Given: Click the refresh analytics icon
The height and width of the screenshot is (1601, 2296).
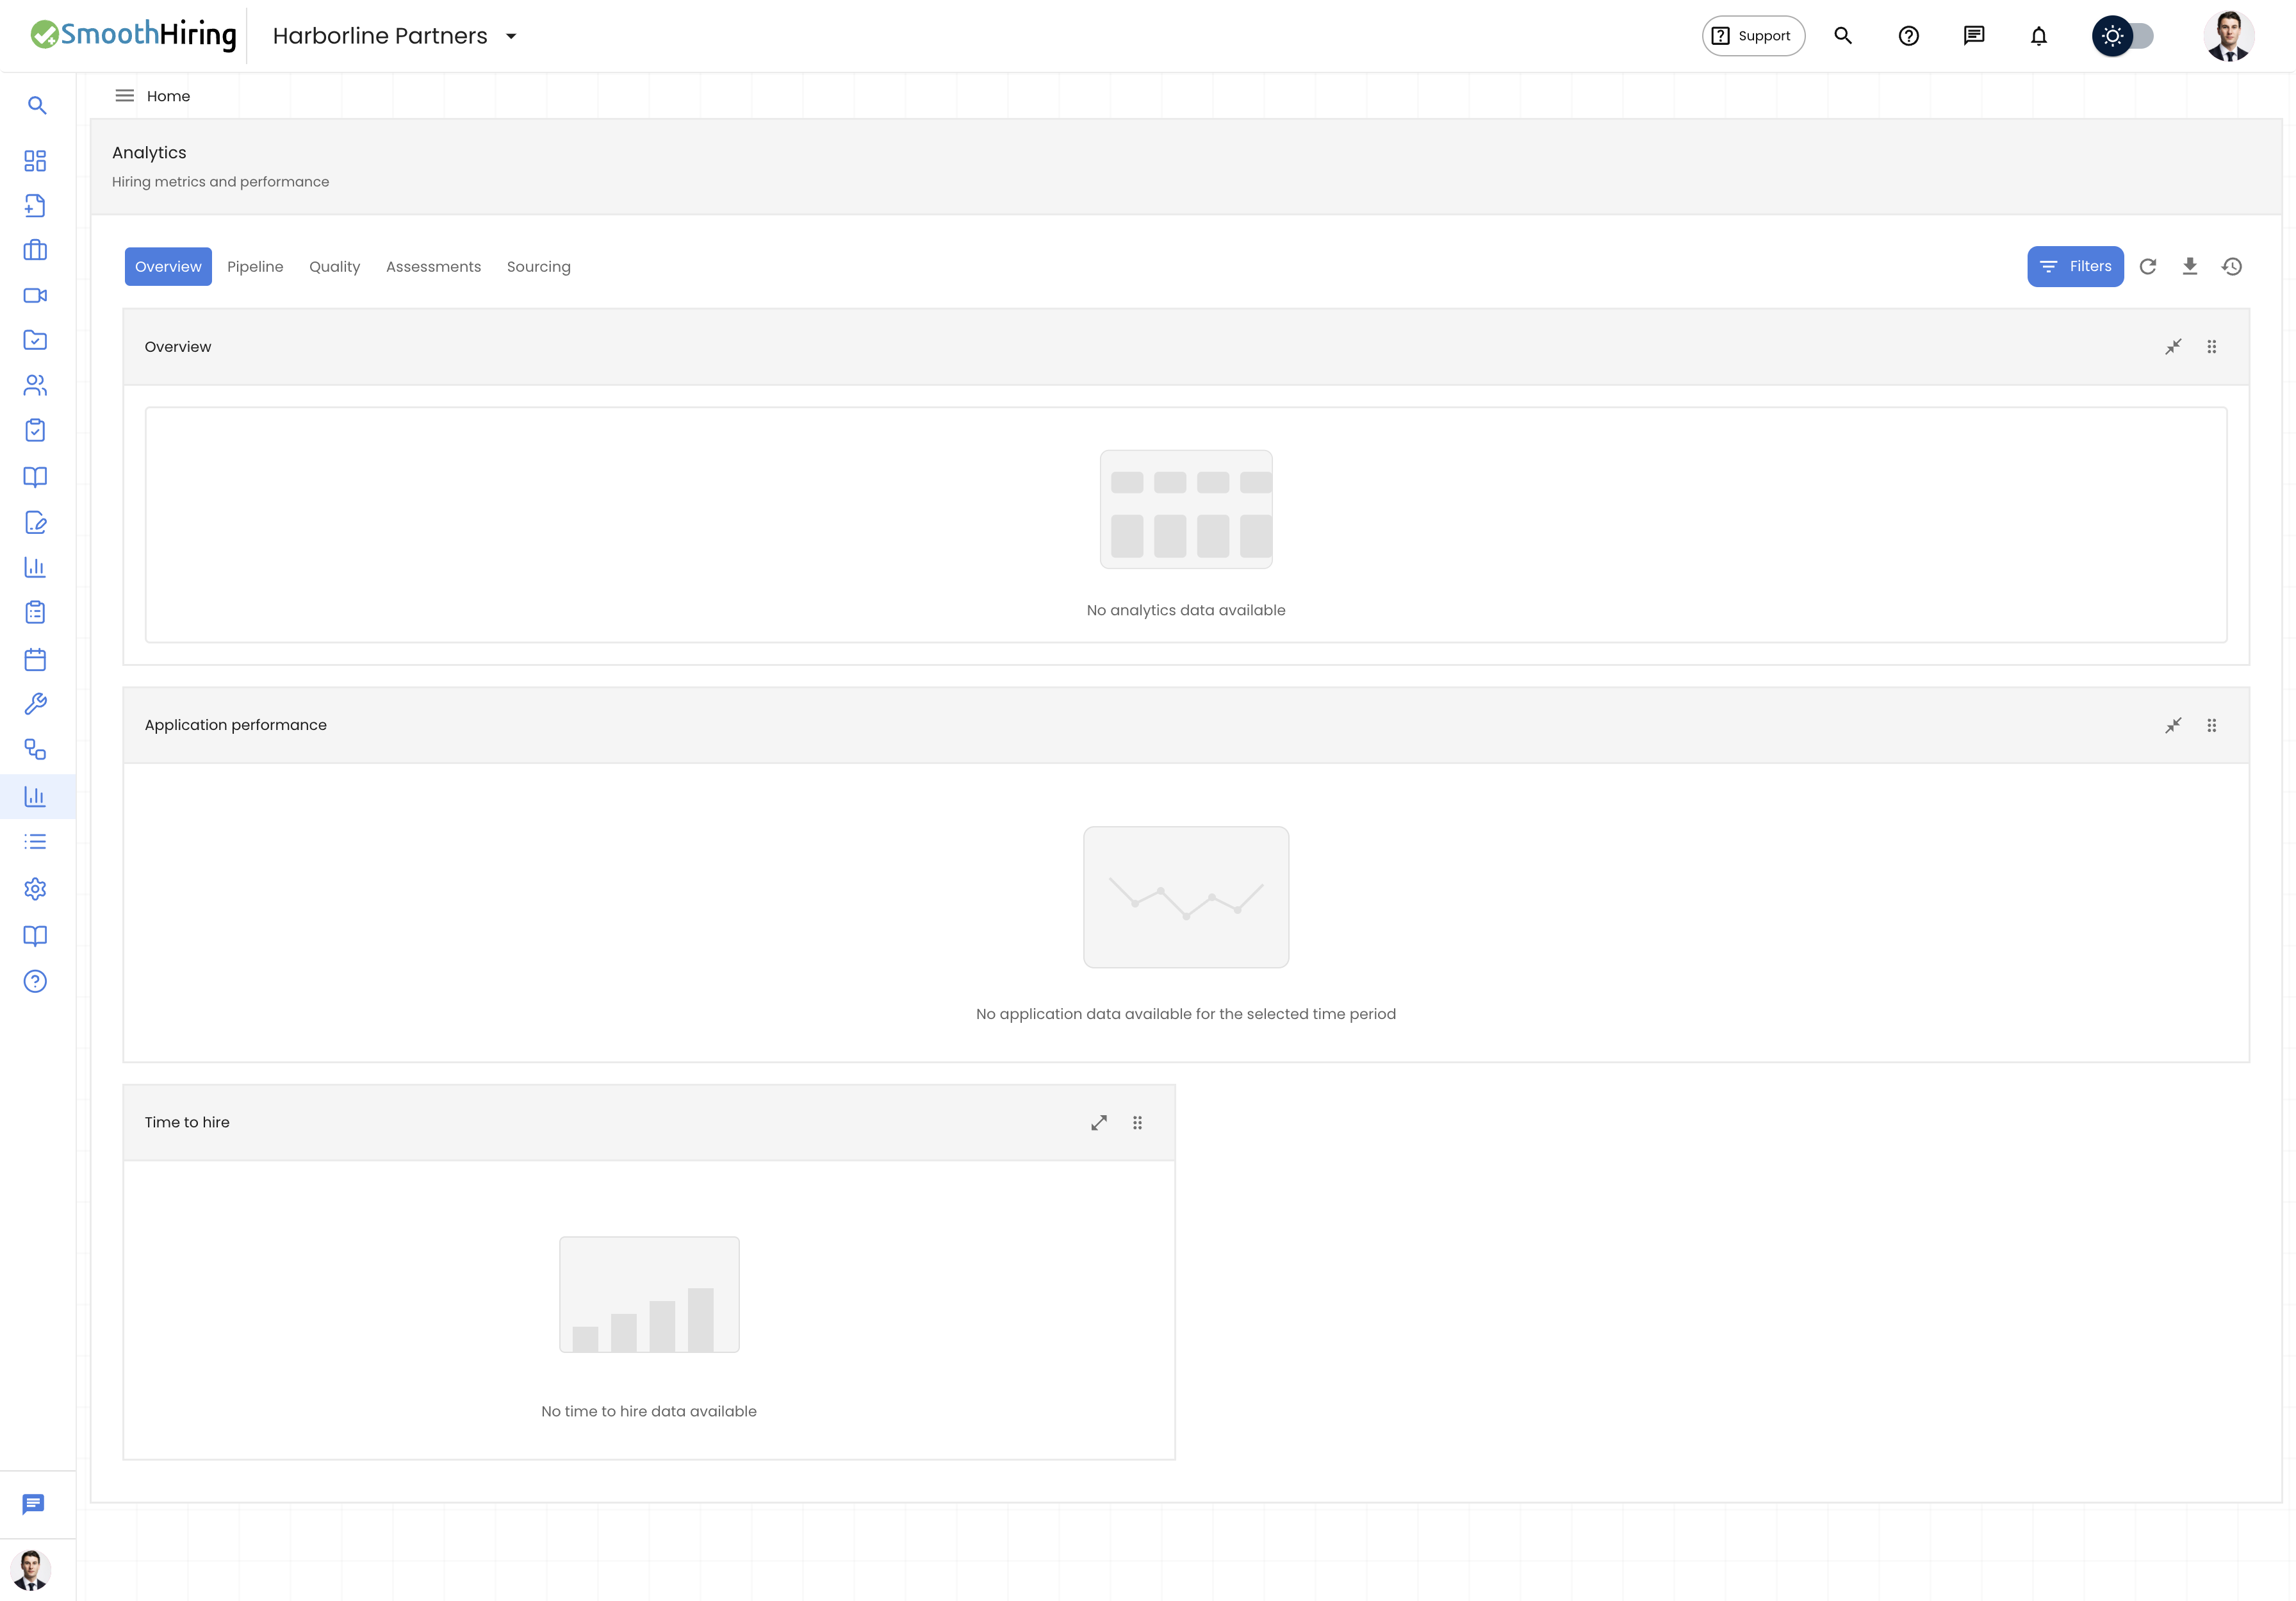Looking at the screenshot, I should click(2148, 266).
